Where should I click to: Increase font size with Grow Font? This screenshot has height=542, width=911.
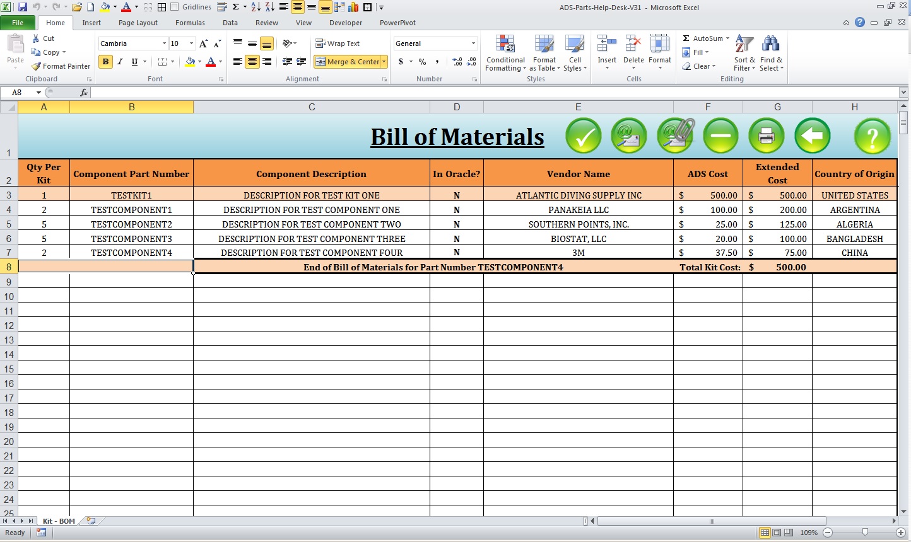[203, 43]
